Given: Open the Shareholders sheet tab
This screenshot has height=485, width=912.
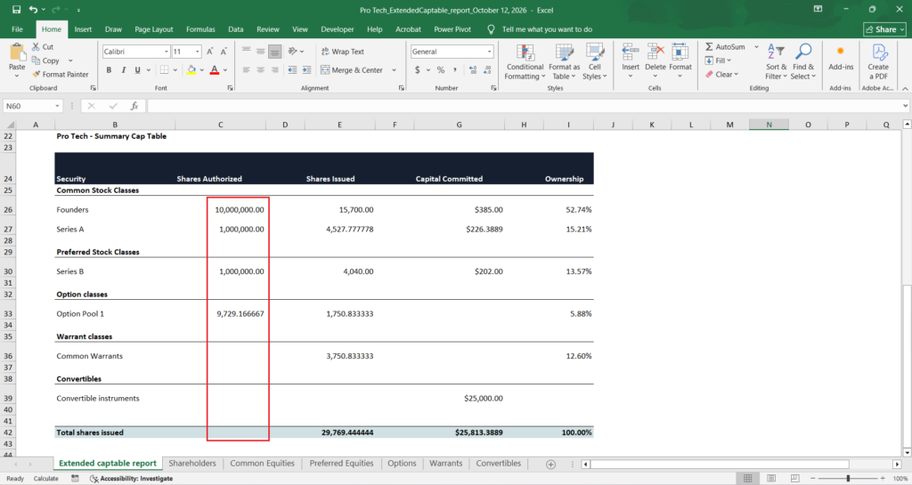Looking at the screenshot, I should tap(192, 463).
